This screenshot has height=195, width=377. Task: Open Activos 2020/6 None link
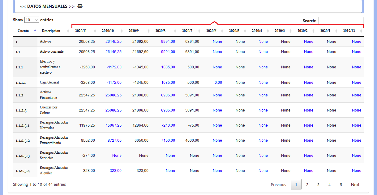[217, 42]
